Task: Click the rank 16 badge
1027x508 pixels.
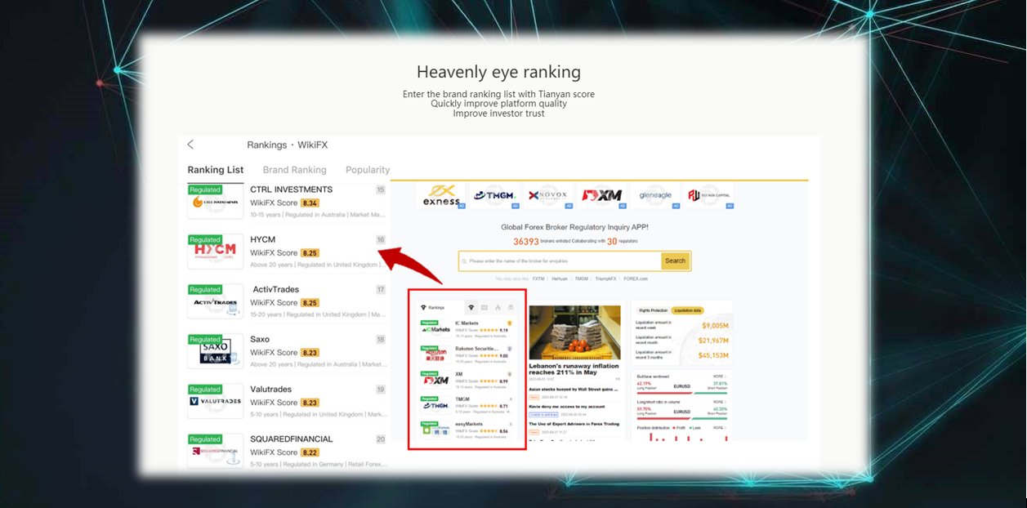Action: 381,240
